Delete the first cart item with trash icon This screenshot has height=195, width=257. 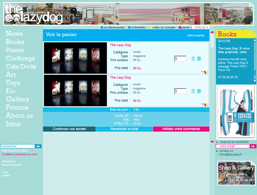pyautogui.click(x=199, y=58)
